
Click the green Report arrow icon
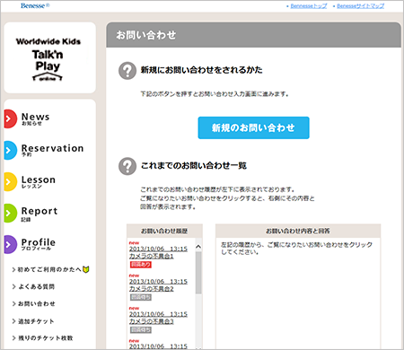click(x=11, y=213)
